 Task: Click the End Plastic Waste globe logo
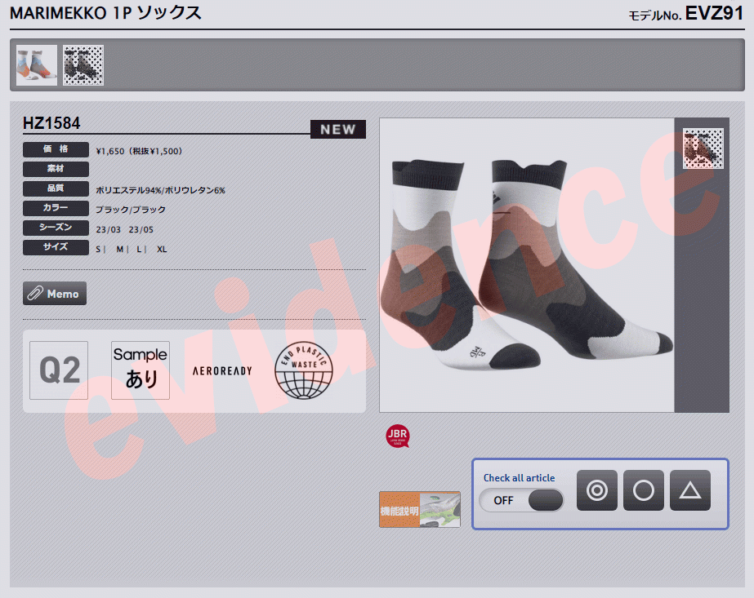[305, 371]
